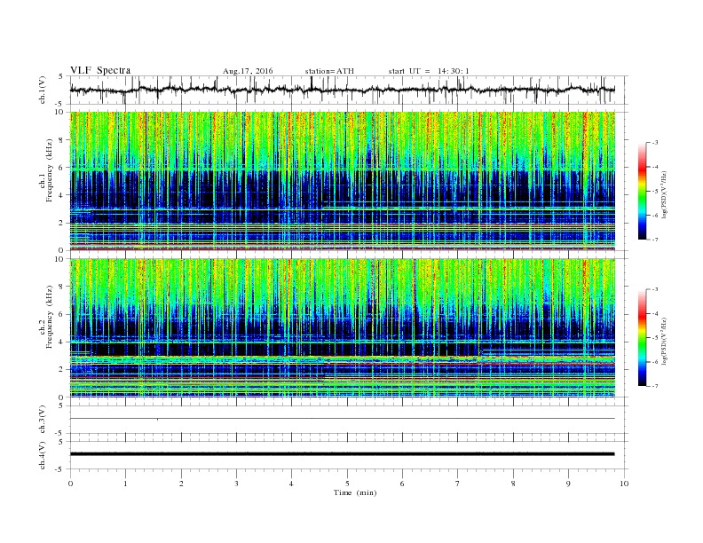Click the "6" tick on time axis
The height and width of the screenshot is (543, 703).
coord(403,484)
